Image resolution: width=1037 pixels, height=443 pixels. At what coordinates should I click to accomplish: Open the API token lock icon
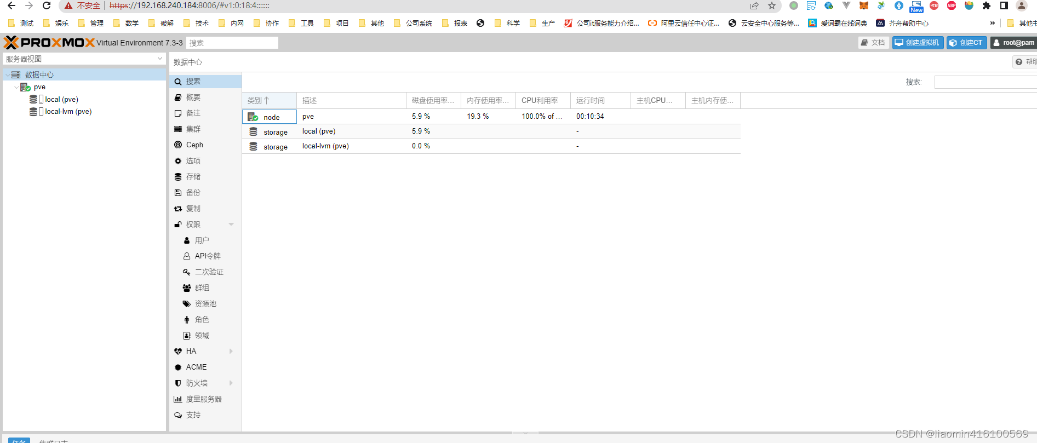187,256
